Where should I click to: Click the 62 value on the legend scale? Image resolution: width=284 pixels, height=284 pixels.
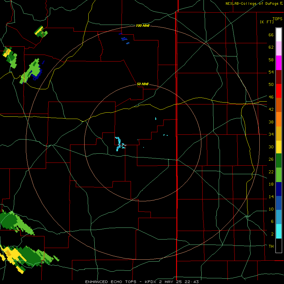(271, 47)
